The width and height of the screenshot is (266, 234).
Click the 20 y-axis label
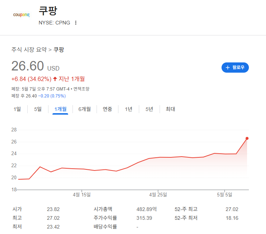point(14,177)
